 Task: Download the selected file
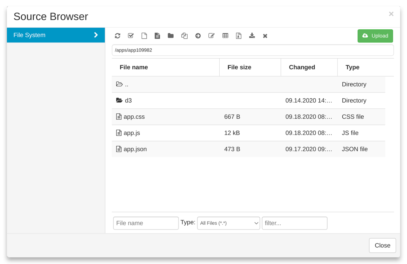click(252, 36)
